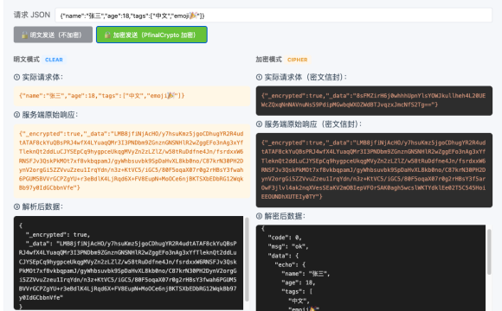Send the request with 明文发送（不加密）
Screen dimensions: 502x311
[x=53, y=35]
